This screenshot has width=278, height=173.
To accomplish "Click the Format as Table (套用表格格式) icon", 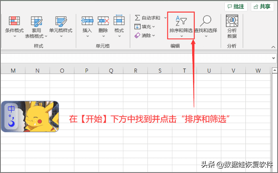I will [37, 21].
